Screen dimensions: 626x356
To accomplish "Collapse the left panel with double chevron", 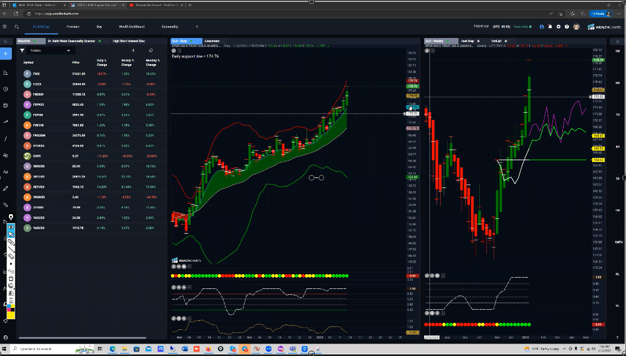I will click(5, 42).
